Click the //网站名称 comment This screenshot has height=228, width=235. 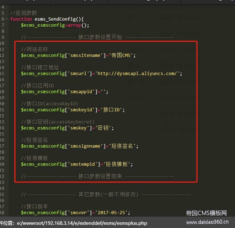point(34,49)
